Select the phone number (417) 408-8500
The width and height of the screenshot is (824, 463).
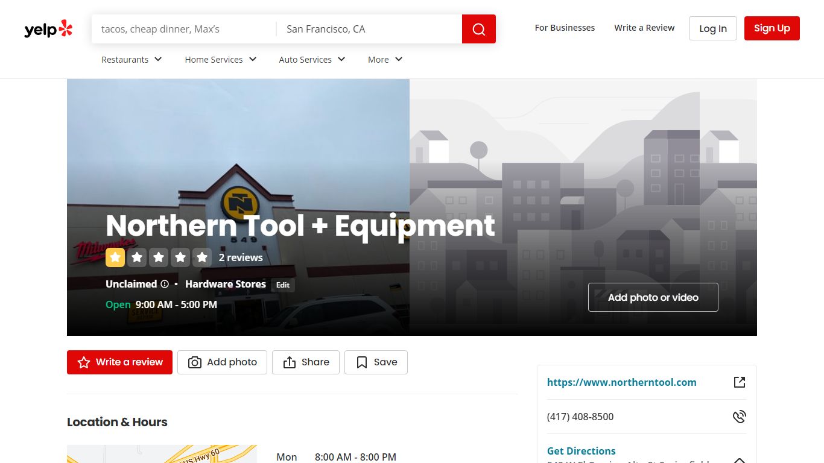point(580,417)
